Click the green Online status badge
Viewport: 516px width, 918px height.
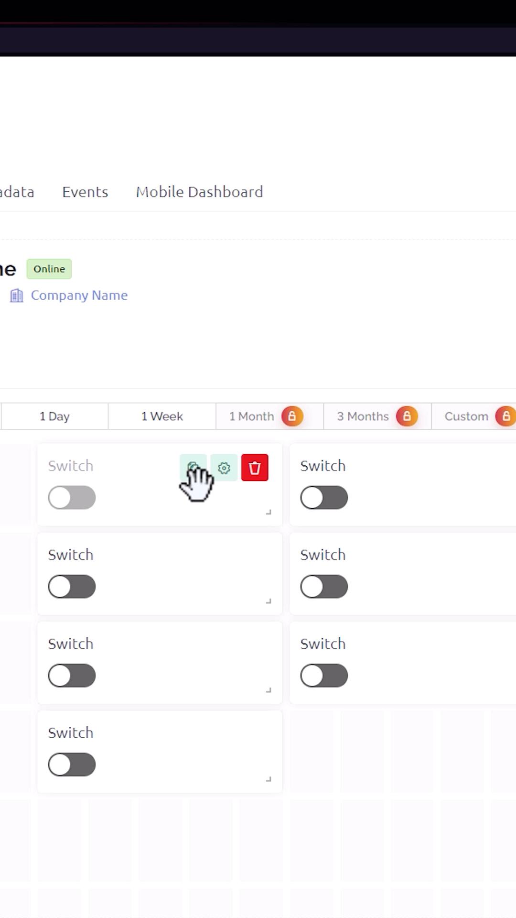point(49,269)
